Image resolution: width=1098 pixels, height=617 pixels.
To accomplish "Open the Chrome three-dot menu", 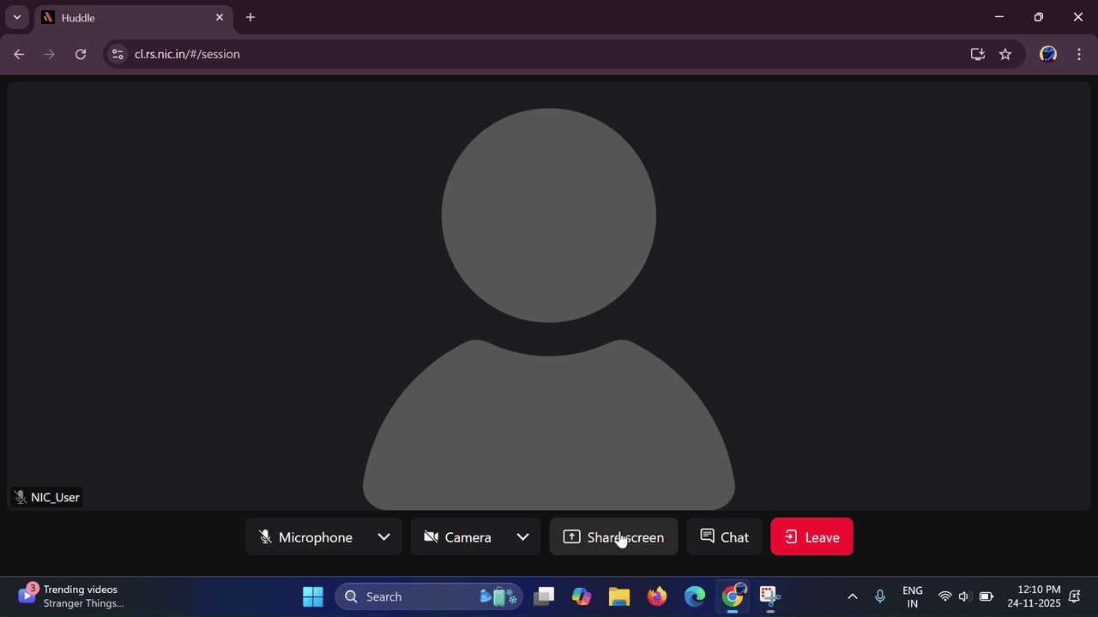I will click(x=1078, y=54).
